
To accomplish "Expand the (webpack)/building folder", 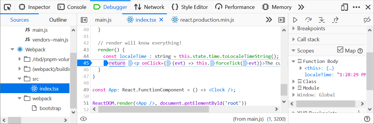I will (20, 69).
